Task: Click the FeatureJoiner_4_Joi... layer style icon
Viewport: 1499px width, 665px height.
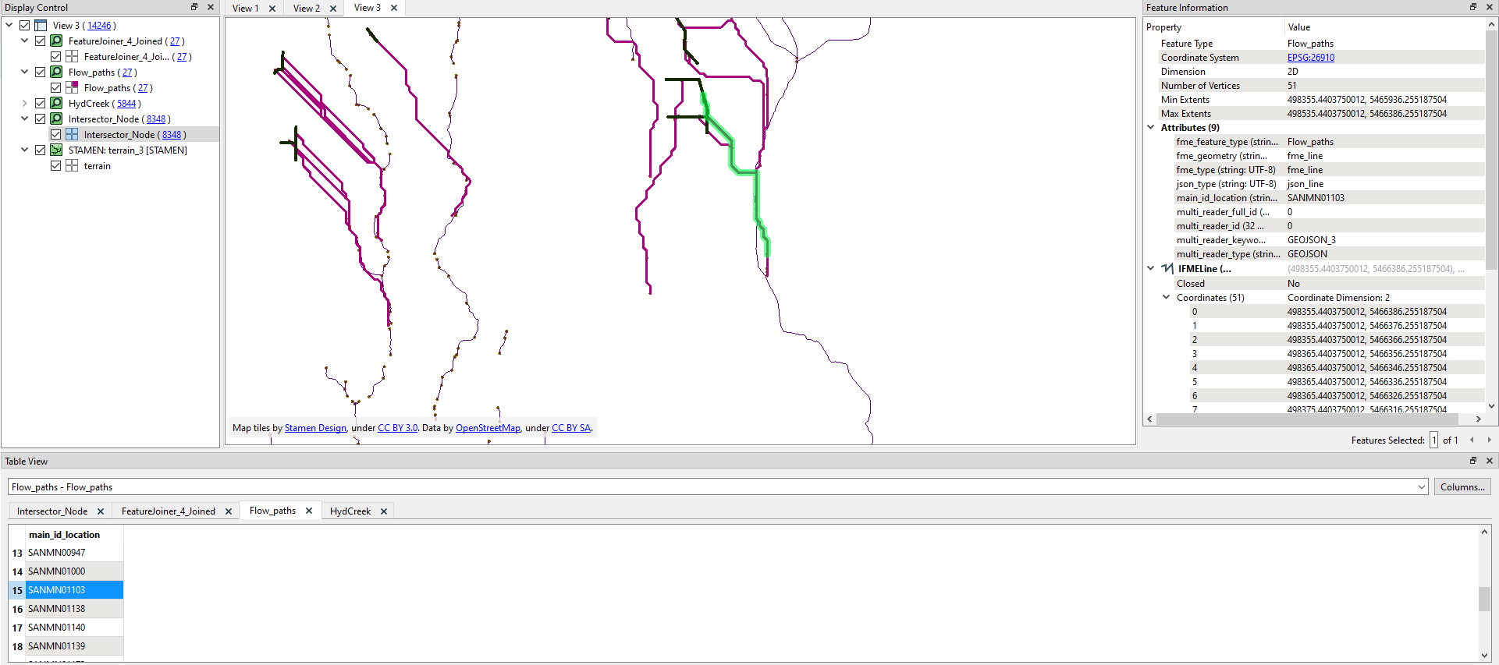Action: pyautogui.click(x=72, y=57)
